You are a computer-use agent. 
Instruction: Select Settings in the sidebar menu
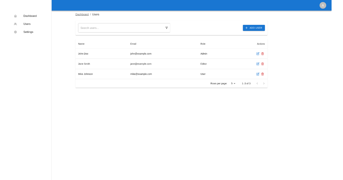tap(28, 32)
